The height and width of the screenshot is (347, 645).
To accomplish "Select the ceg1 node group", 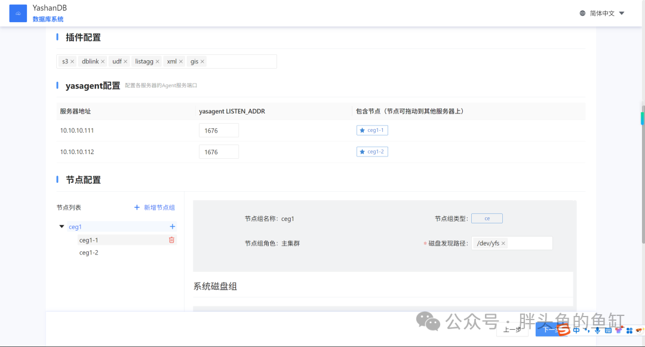I will tap(75, 227).
